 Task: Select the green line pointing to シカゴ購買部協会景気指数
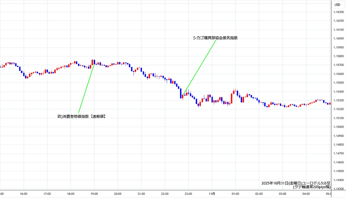point(200,67)
